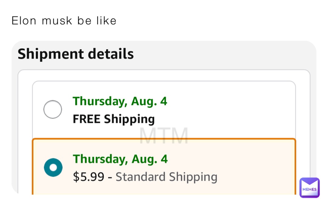The width and height of the screenshot is (328, 203).
Task: Click the word "Shipment" in the heading
Action: click(x=51, y=54)
